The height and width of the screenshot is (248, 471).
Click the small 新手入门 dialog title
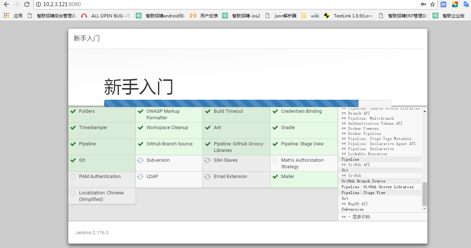pyautogui.click(x=86, y=38)
